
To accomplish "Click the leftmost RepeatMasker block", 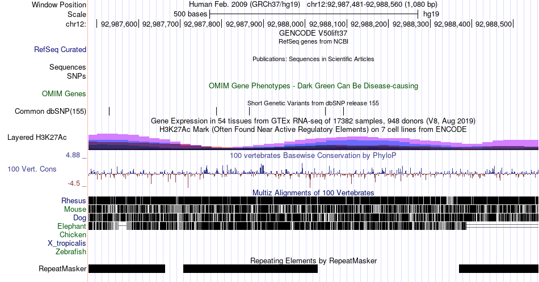I will (x=127, y=268).
